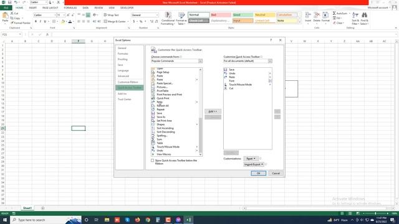Screen dimensions: 399x224
Task: Click Merge & Center in ribbon
Action: click(117, 22)
